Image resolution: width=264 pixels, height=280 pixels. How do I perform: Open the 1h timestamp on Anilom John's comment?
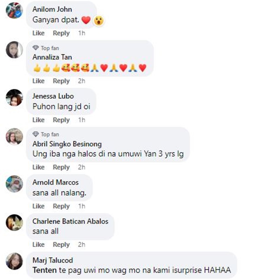[82, 33]
